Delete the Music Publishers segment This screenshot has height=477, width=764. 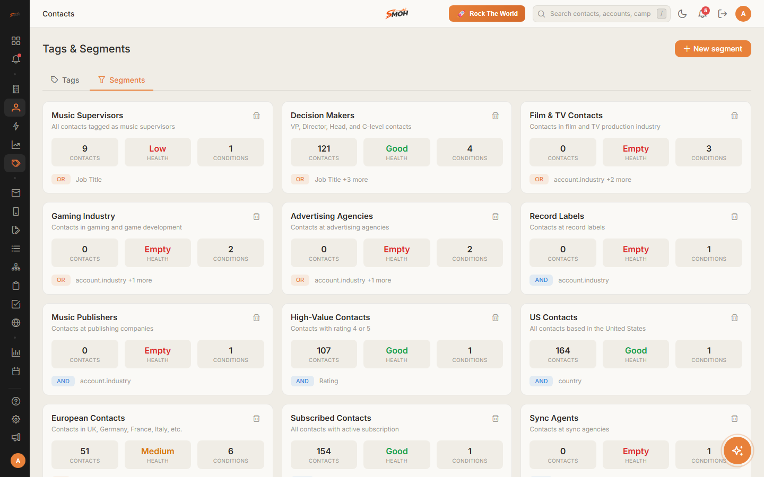coord(256,317)
